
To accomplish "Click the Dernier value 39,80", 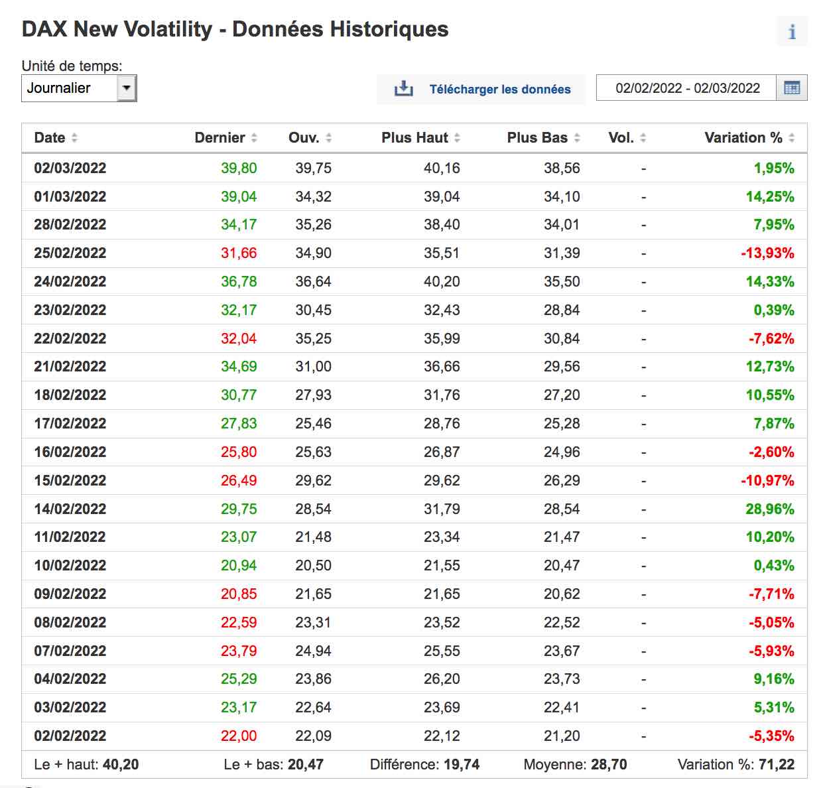I will [239, 168].
